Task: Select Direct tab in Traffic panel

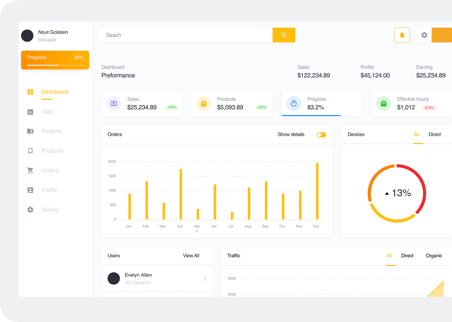Action: 407,256
